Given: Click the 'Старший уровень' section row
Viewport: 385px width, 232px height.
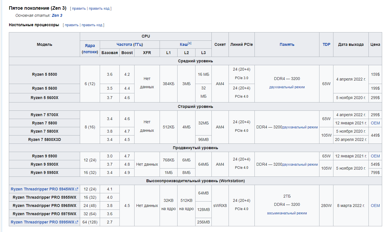Looking at the screenshot, I should click(x=195, y=106).
